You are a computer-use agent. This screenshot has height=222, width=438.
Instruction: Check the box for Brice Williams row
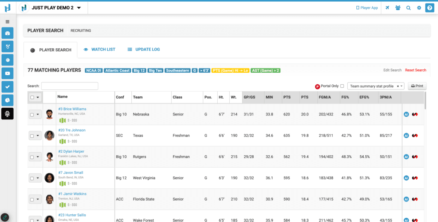pyautogui.click(x=32, y=115)
